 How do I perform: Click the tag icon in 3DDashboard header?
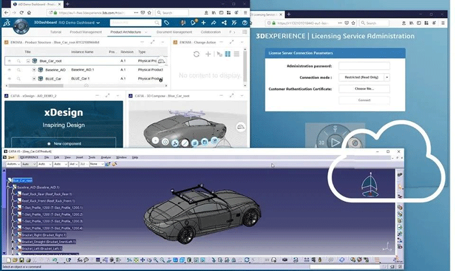(167, 23)
